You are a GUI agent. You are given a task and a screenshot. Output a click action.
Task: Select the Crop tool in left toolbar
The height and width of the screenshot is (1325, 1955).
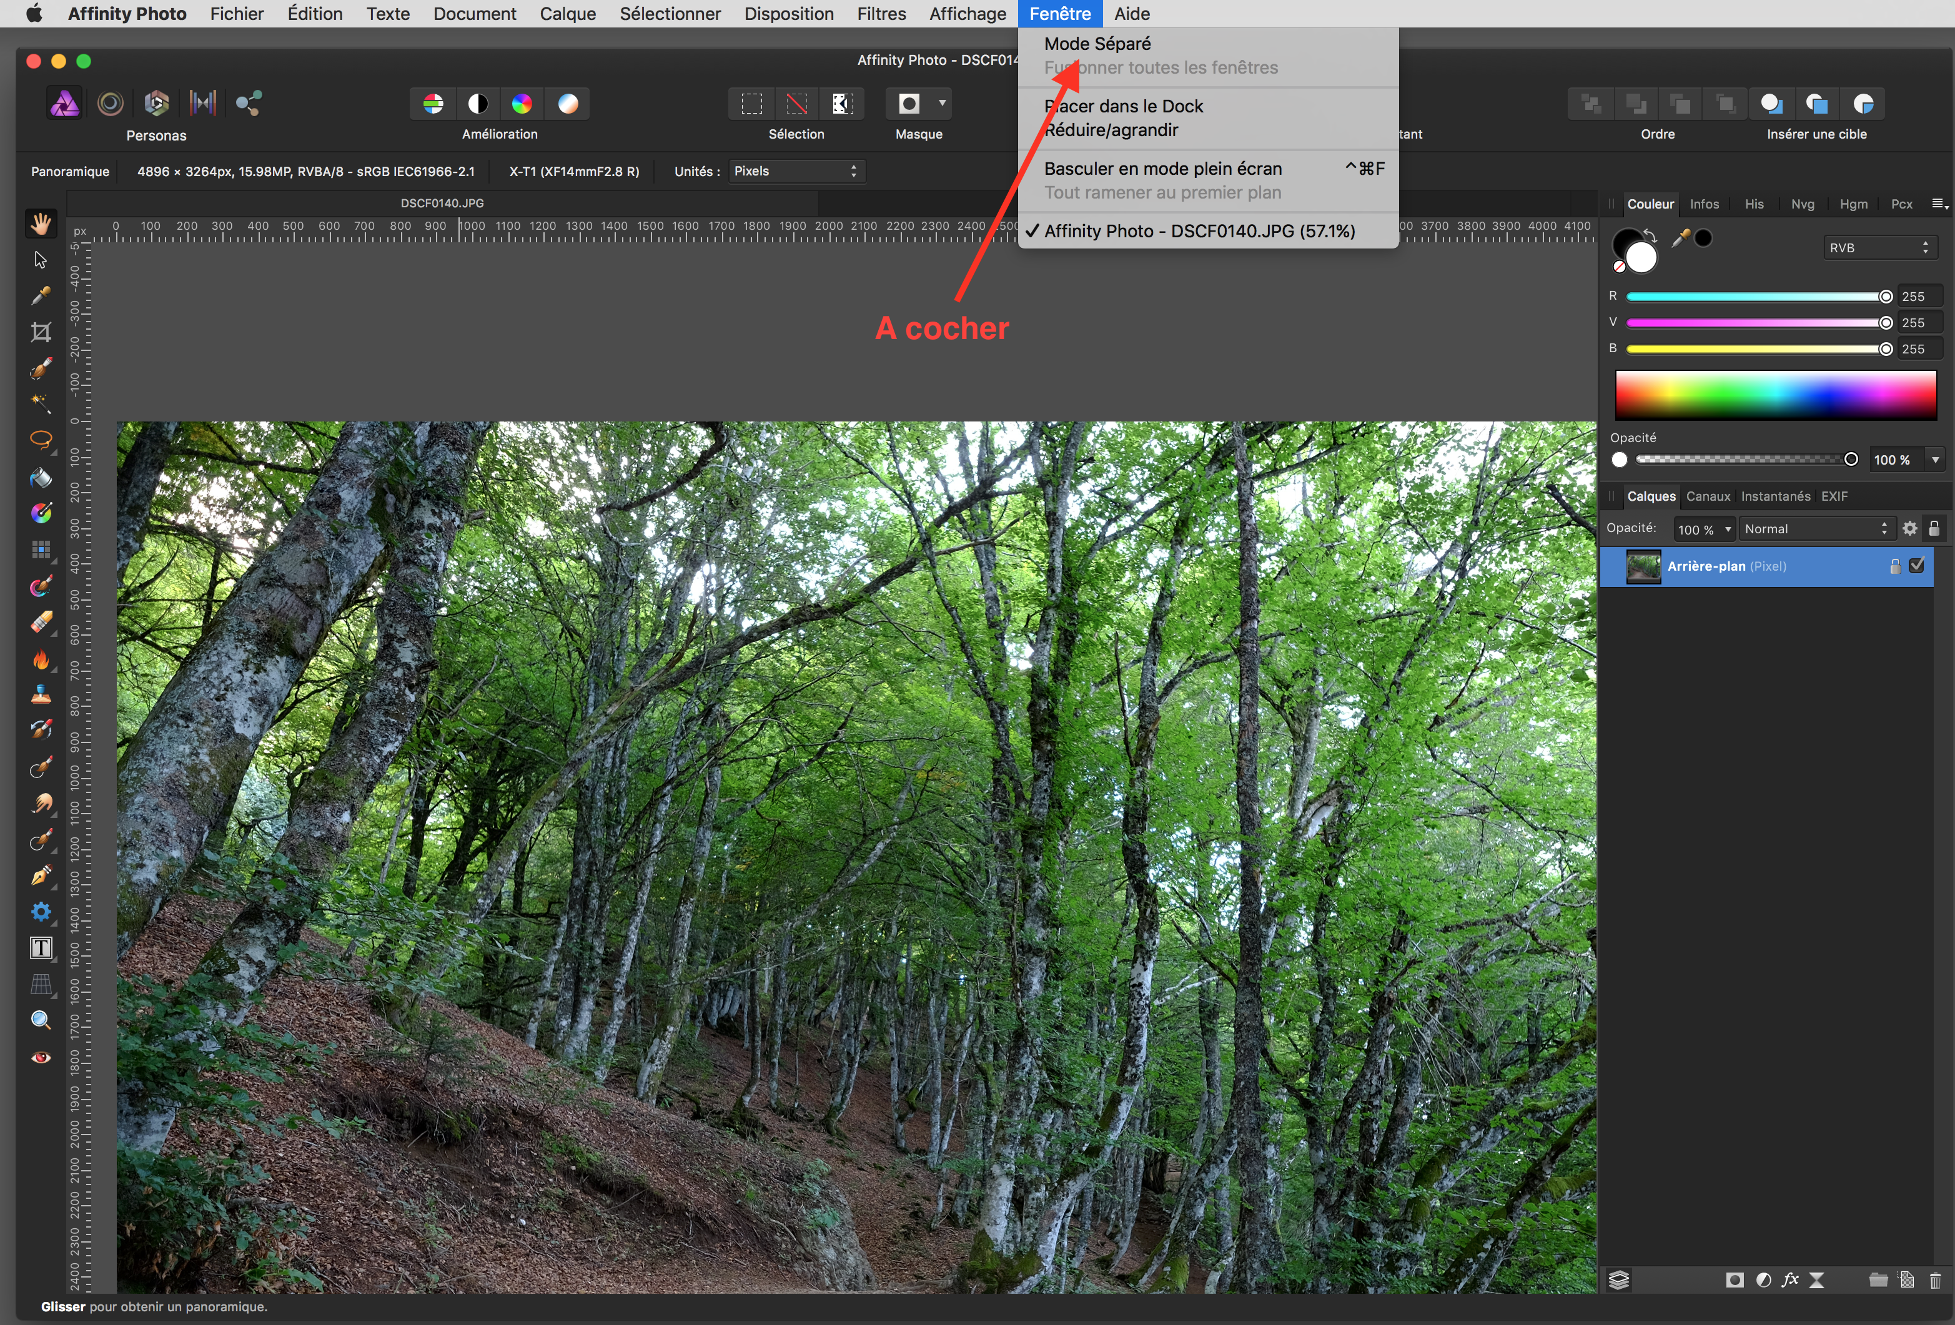[x=41, y=332]
